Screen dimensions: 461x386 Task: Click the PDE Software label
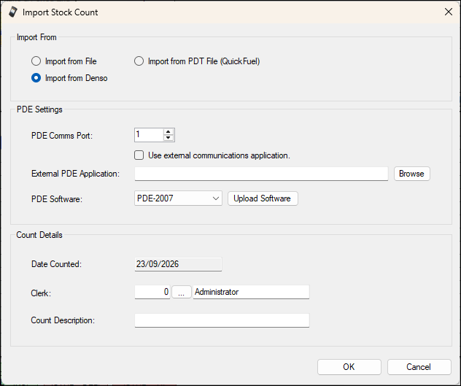coord(57,199)
